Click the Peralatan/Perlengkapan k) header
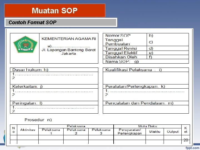Screen dimensions: 200x150 click(146, 86)
